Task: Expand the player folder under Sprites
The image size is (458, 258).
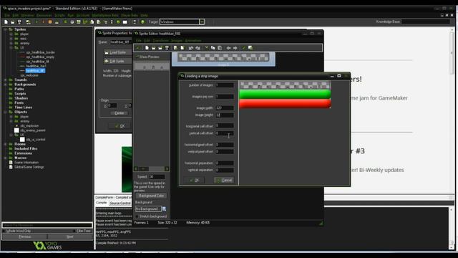Action: (11, 34)
